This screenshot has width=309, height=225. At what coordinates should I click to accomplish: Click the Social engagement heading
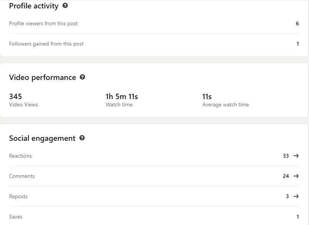coord(42,138)
